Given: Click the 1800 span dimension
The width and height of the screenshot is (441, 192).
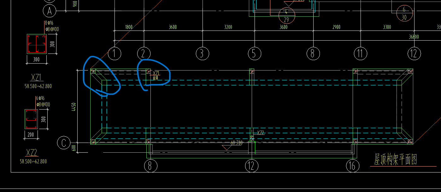Looking at the screenshot, I should [x=129, y=27].
